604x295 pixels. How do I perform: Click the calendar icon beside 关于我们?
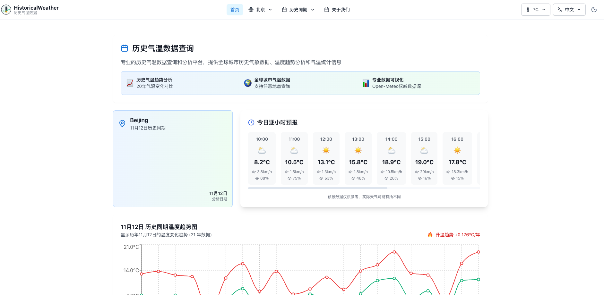[x=326, y=10]
